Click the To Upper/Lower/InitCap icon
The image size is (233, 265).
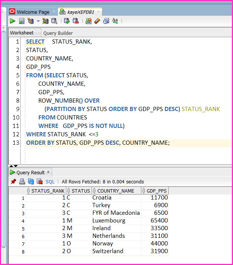[115, 21]
